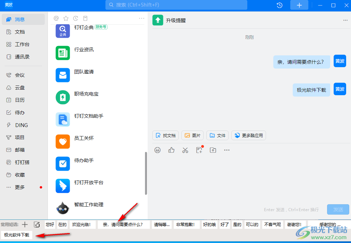This screenshot has width=351, height=243.
Task: Select 消息 in the sidebar
Action: click(x=23, y=19)
